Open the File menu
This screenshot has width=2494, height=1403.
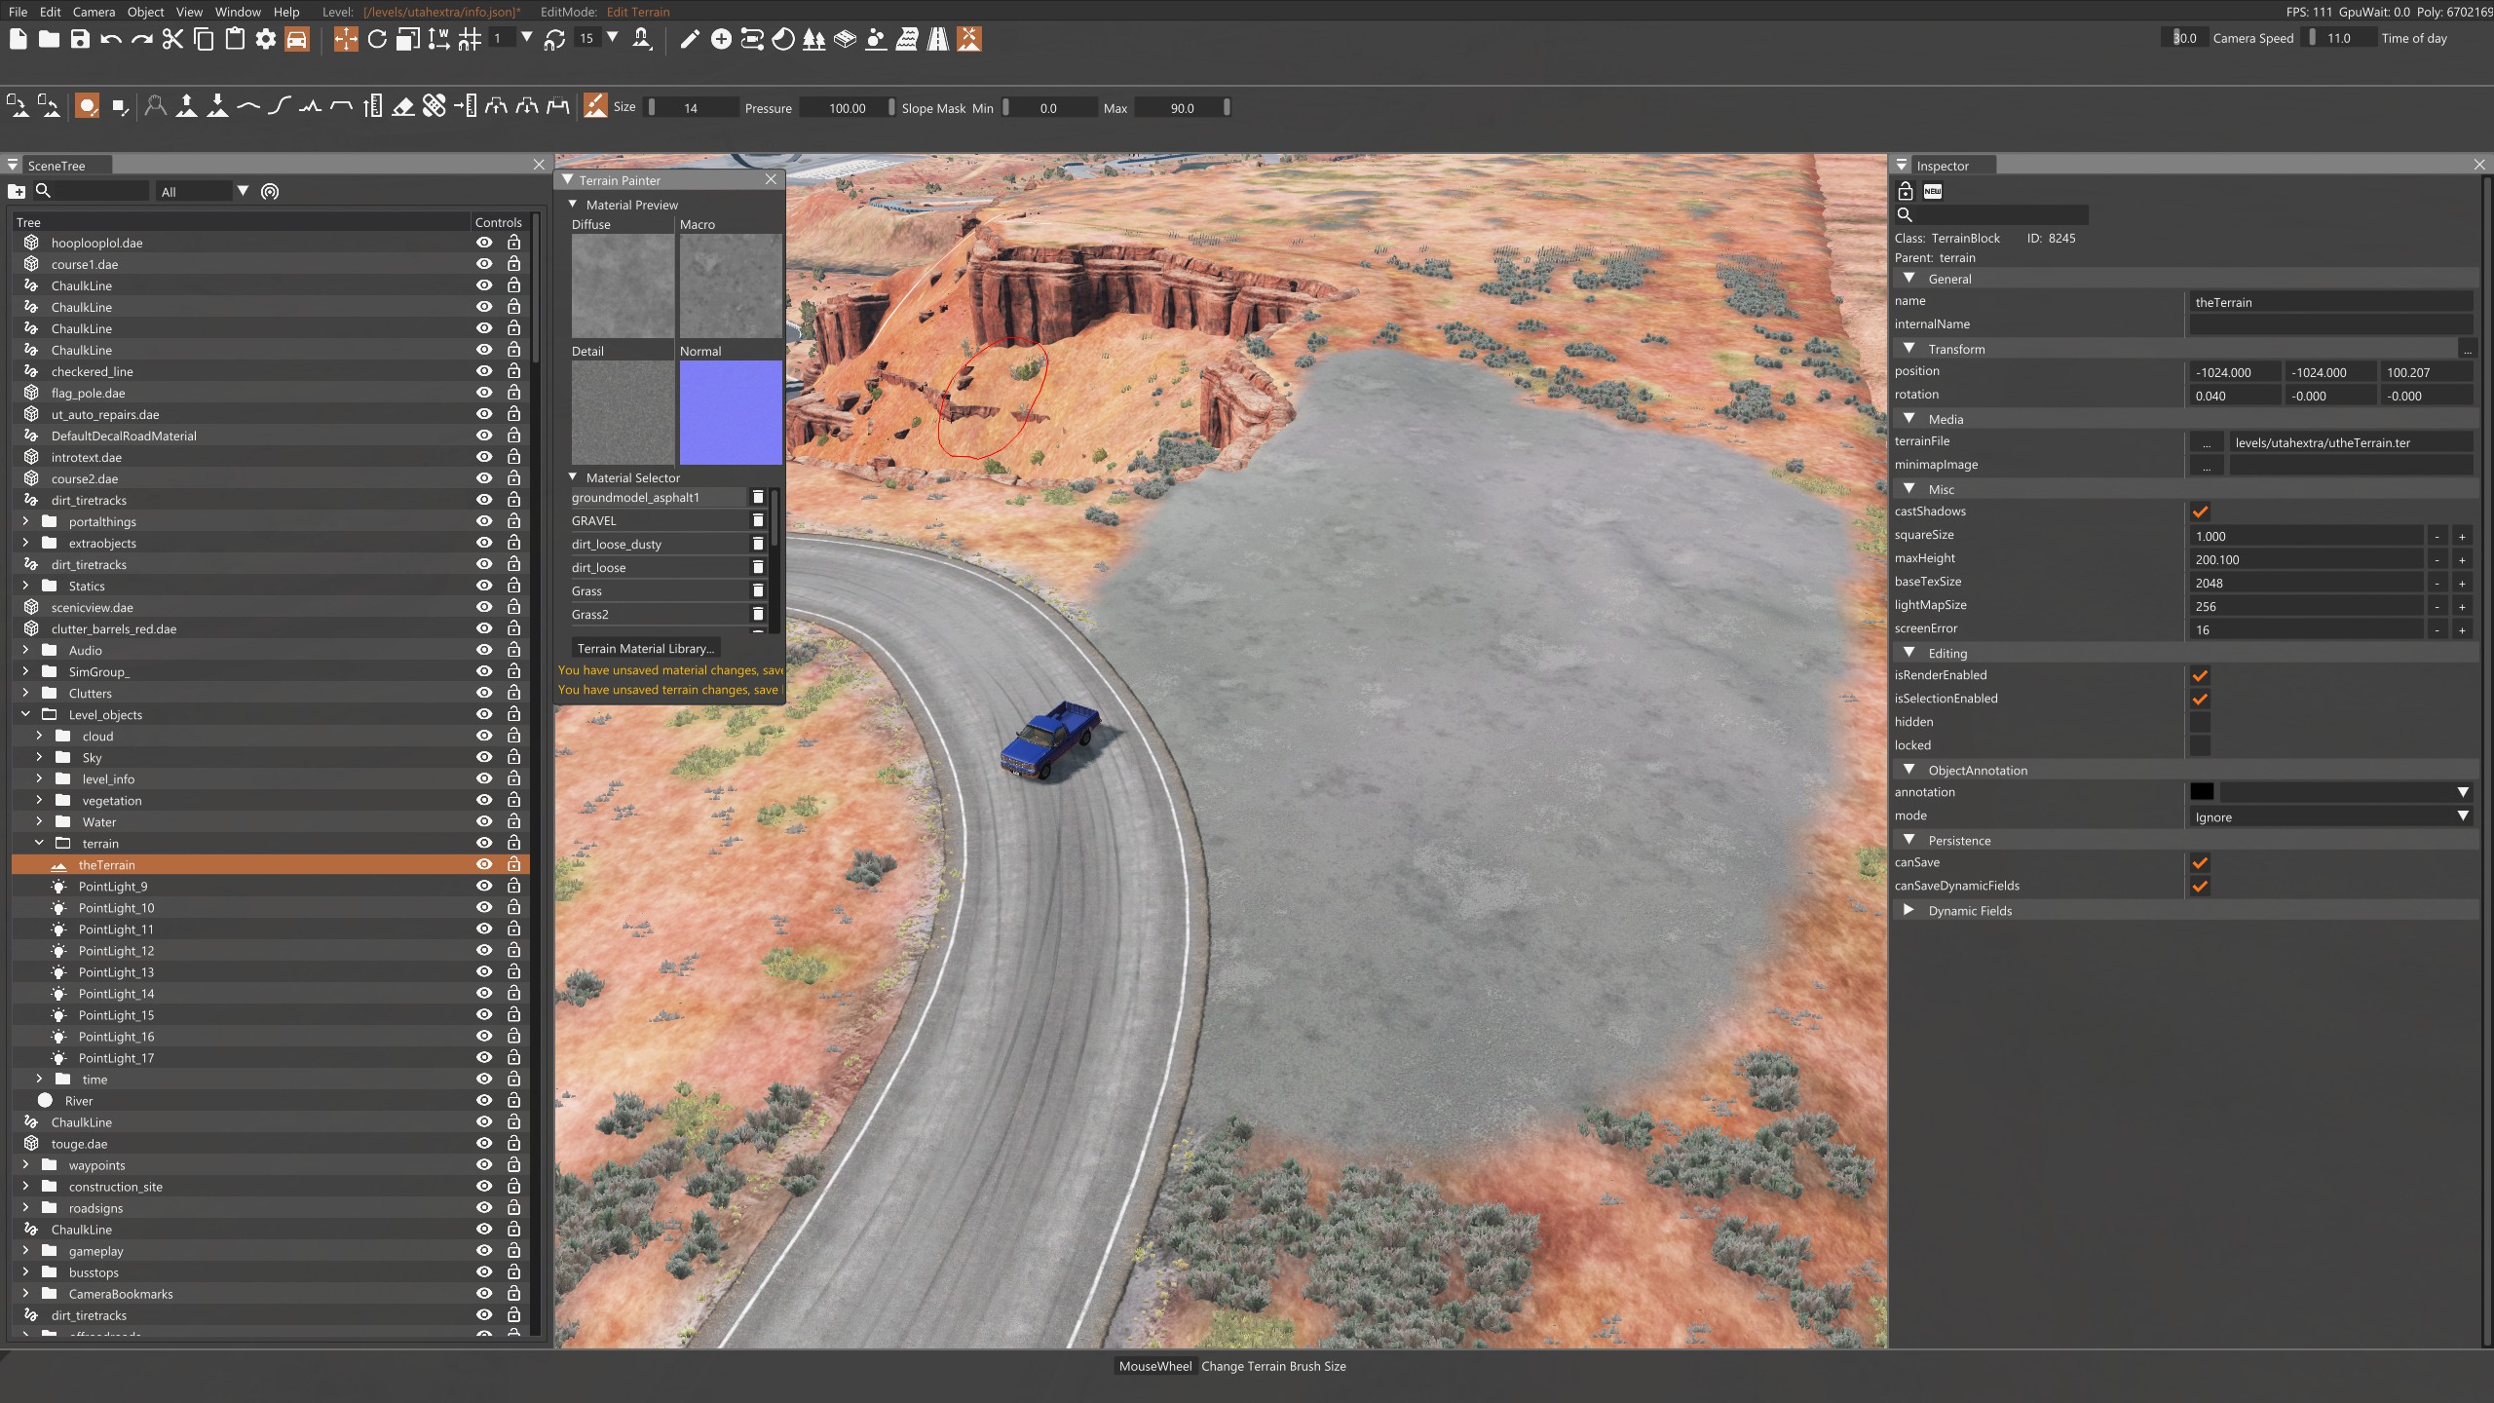(x=18, y=12)
